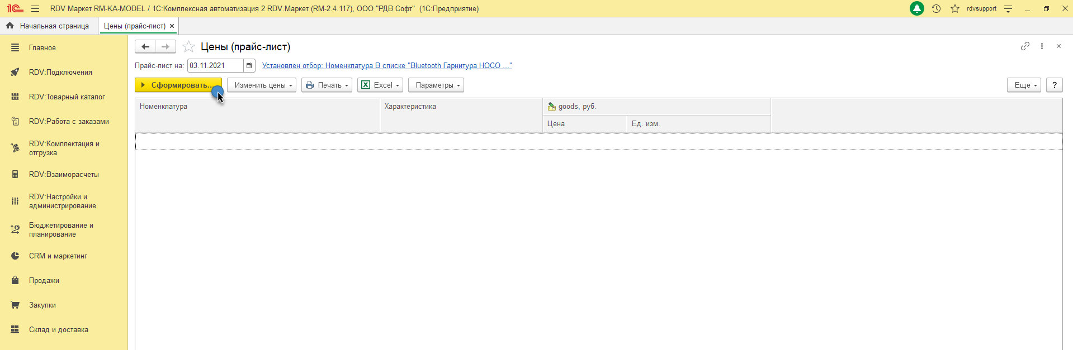Click Сформировать button
The image size is (1073, 350).
(x=178, y=85)
